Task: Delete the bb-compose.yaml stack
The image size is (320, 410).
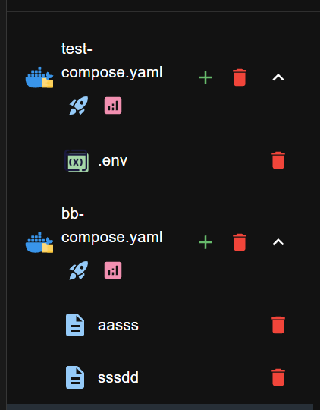Action: pyautogui.click(x=240, y=242)
